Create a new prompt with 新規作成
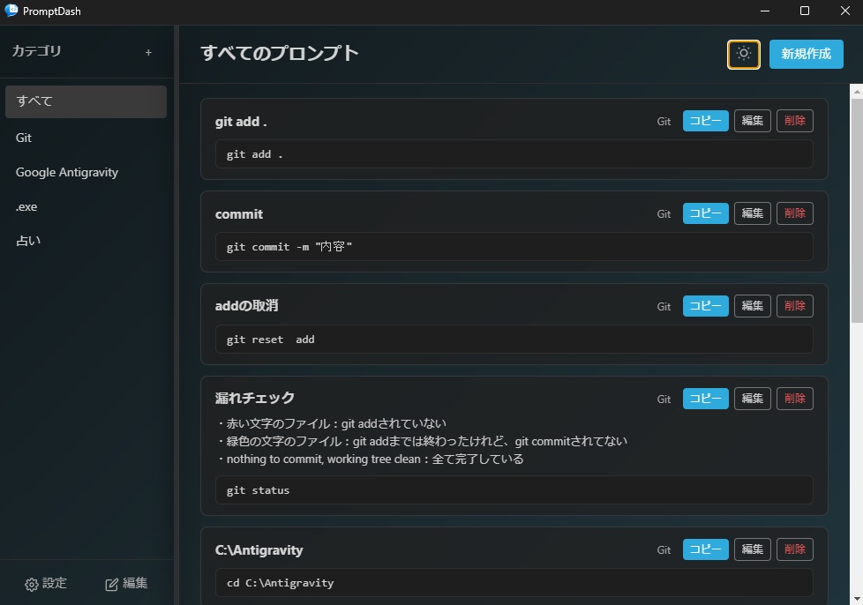 point(806,54)
